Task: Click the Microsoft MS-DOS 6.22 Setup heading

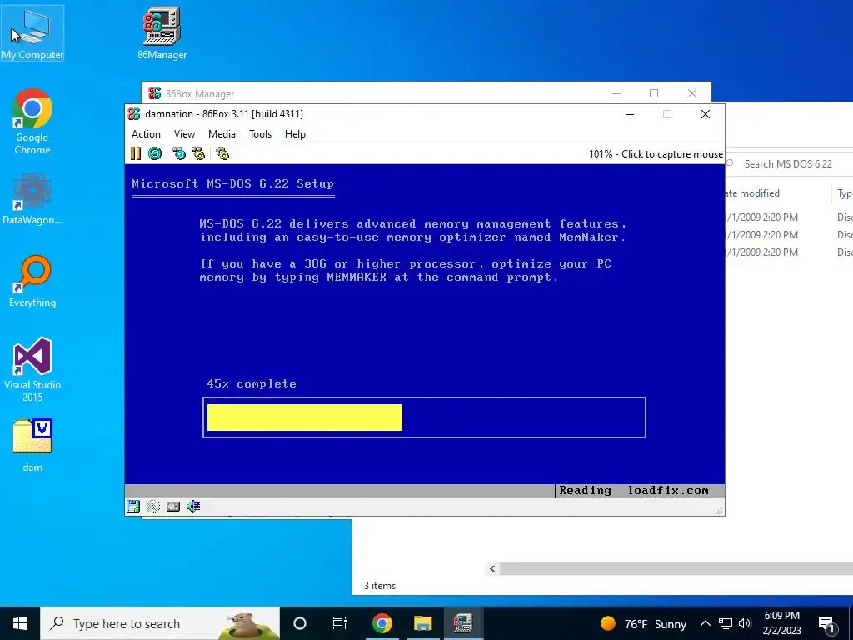Action: click(233, 183)
